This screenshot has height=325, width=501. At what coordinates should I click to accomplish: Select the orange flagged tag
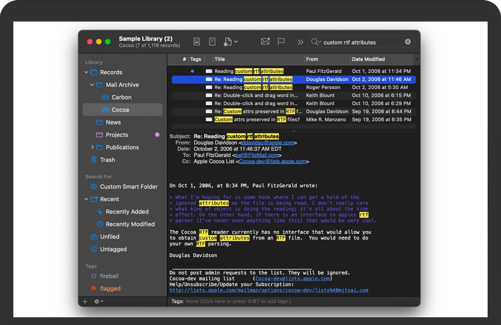[x=110, y=289]
